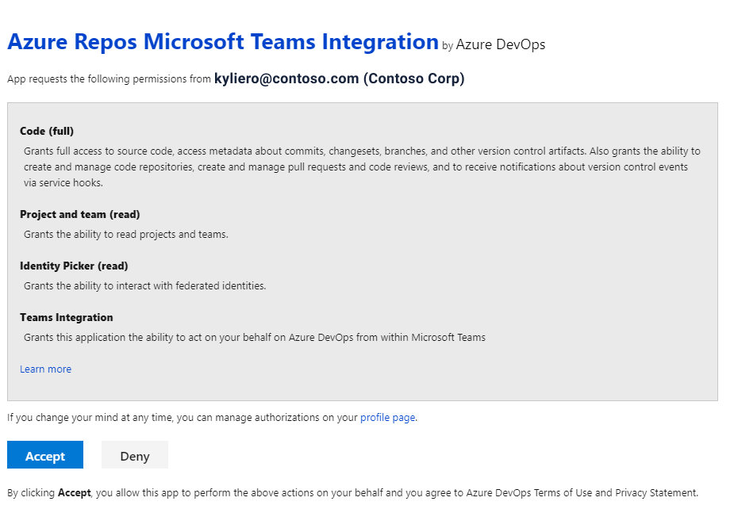The image size is (738, 528).
Task: Select the 'Identity Picker (read)' heading
Action: pyautogui.click(x=74, y=266)
